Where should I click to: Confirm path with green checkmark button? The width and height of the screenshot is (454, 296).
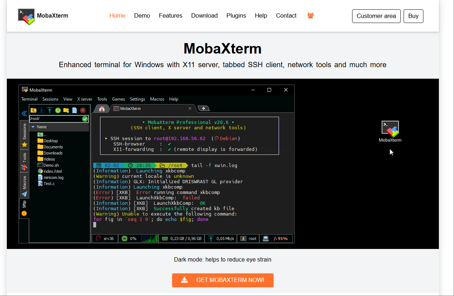85,119
